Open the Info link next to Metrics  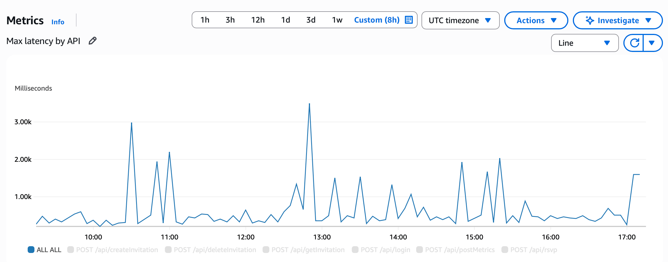click(x=58, y=22)
